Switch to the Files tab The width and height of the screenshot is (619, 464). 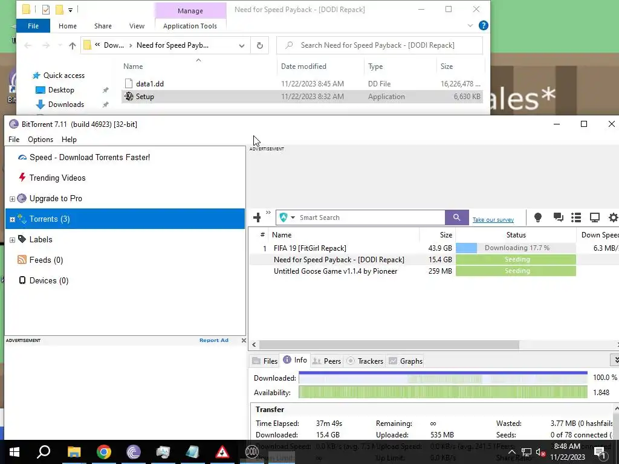tap(265, 361)
